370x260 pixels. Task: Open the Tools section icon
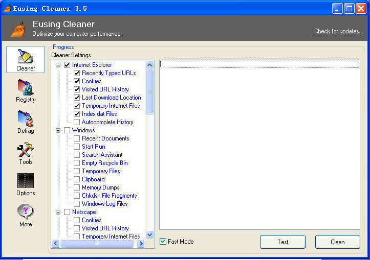click(x=26, y=153)
